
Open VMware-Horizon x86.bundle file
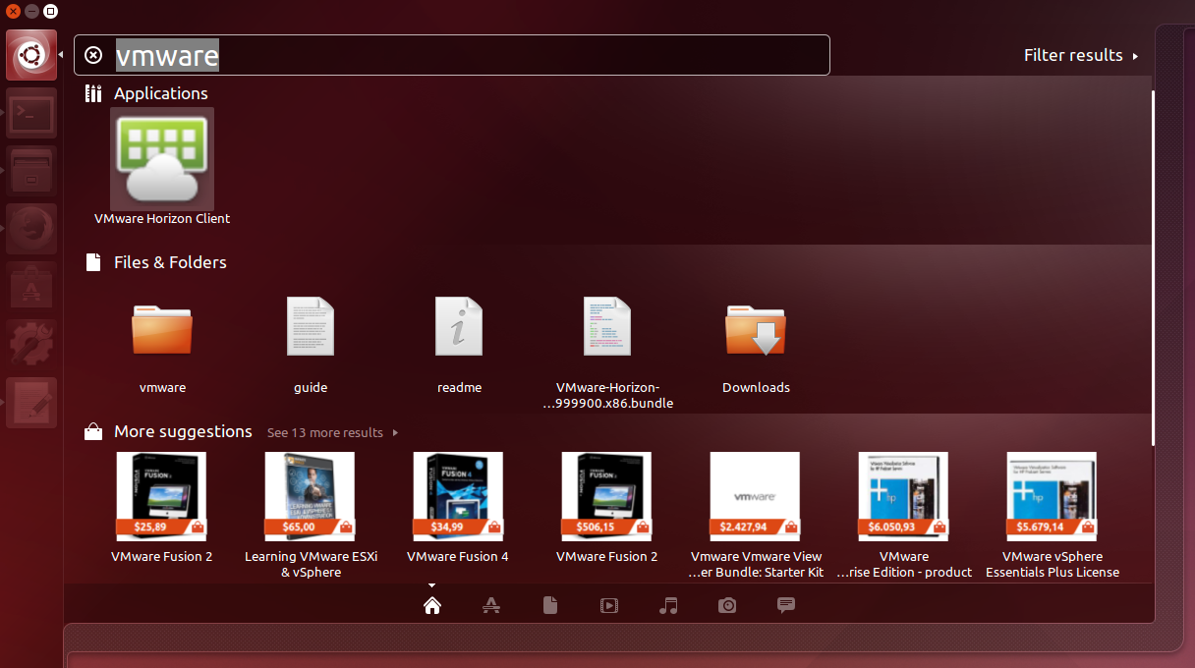point(607,352)
